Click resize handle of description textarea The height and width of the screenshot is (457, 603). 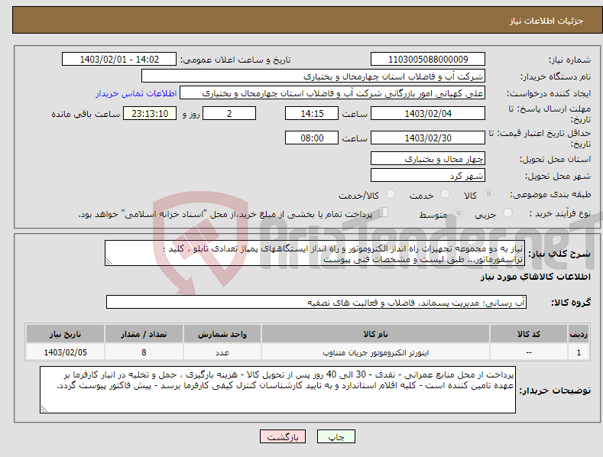click(109, 261)
